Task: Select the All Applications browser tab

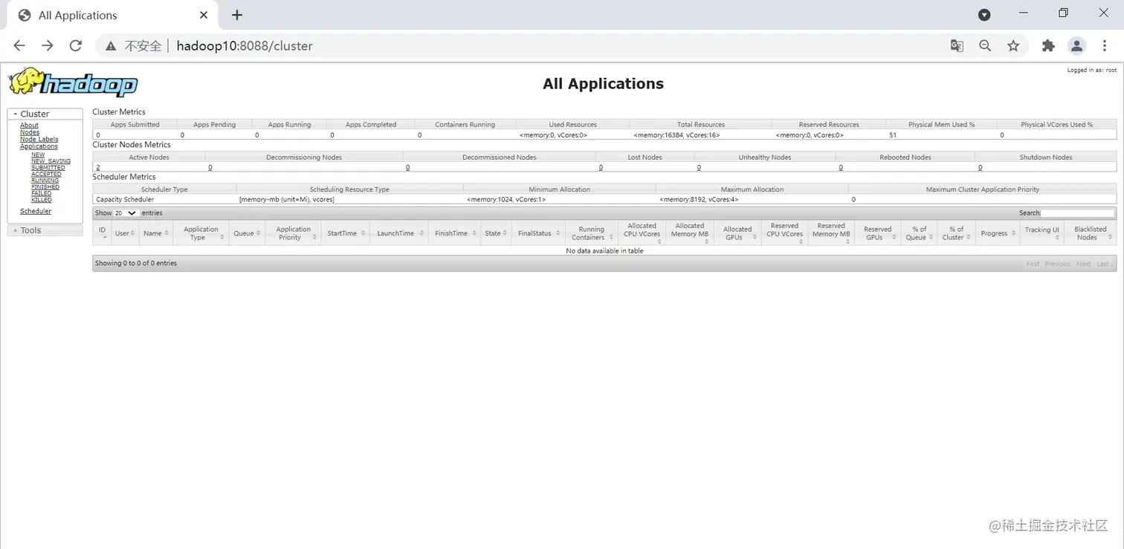Action: (x=112, y=15)
